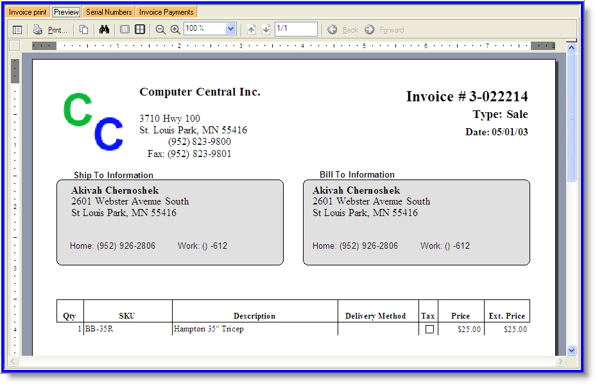
Task: Click the vertical scrollbar up arrow
Action: click(571, 48)
